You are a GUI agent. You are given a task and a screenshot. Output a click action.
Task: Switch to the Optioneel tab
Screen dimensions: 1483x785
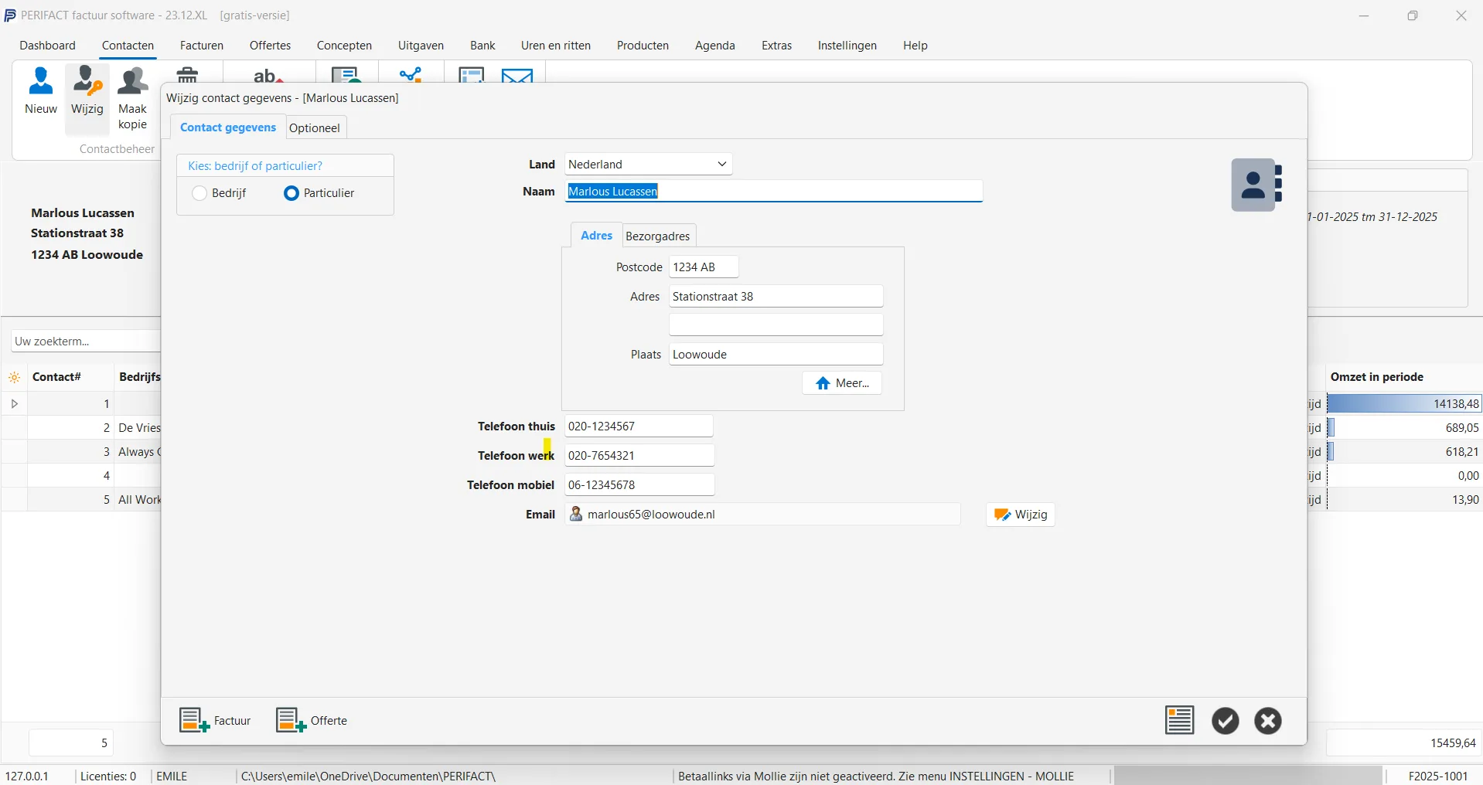[315, 127]
